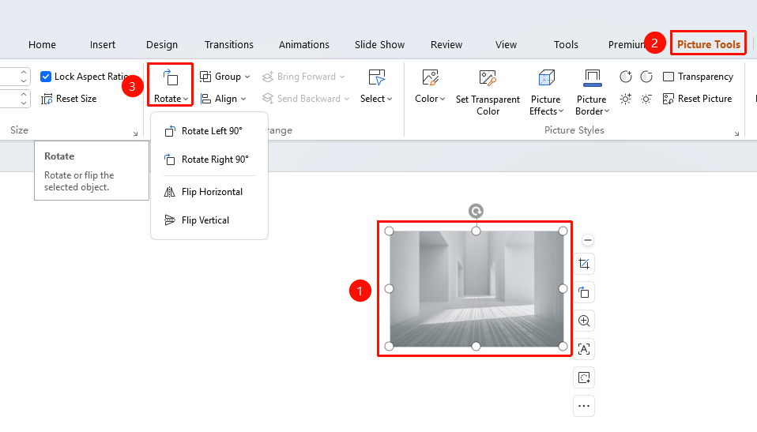Viewport: 757px width, 432px height.
Task: Click the Select cursor icon
Action: click(377, 77)
